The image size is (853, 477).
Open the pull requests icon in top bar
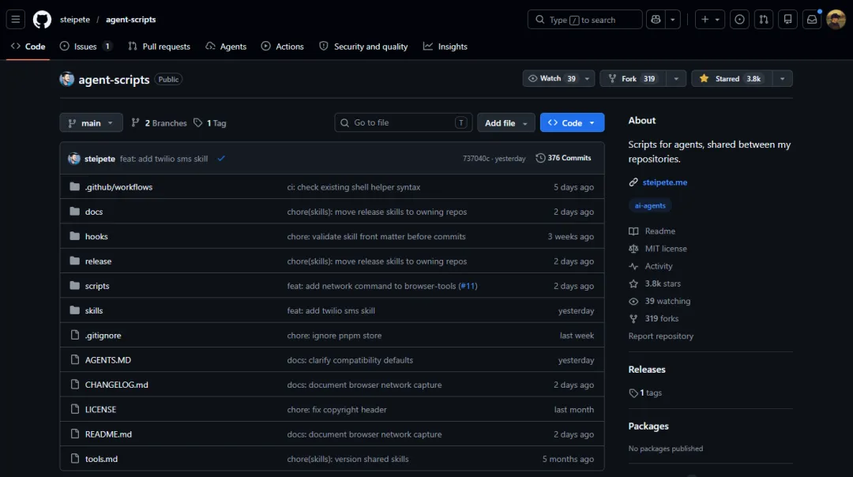pyautogui.click(x=764, y=20)
